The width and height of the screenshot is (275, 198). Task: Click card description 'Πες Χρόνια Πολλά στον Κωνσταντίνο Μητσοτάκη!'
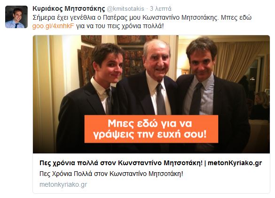111,174
